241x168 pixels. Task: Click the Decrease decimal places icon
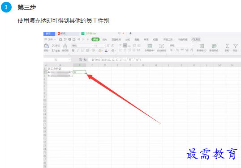point(192,50)
